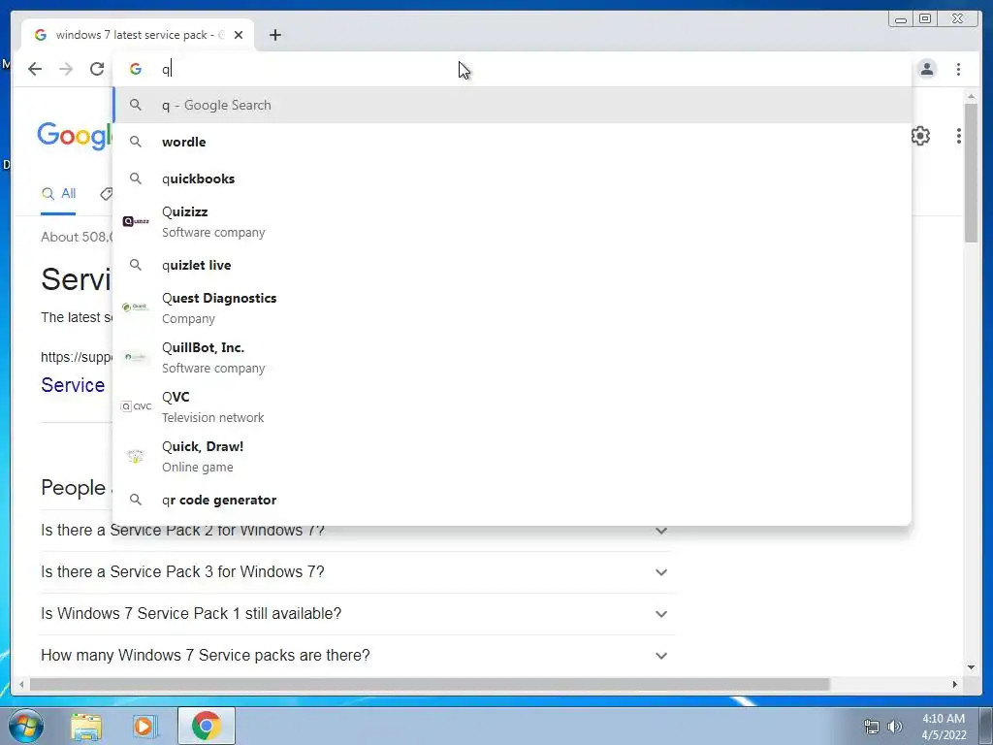This screenshot has height=745, width=993.
Task: Click the horizontal scrollbar thumb
Action: click(430, 684)
